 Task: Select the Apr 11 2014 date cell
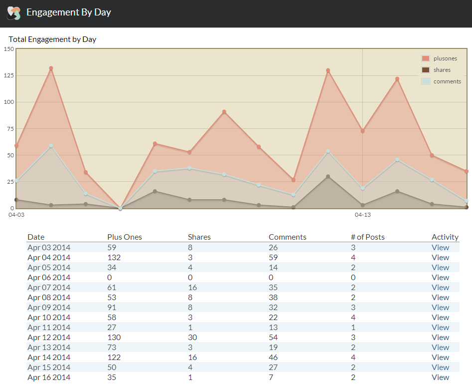click(49, 328)
